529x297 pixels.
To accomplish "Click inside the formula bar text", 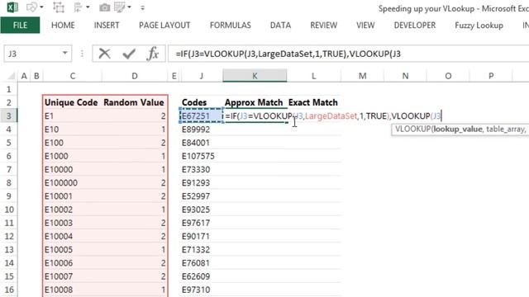I will [x=288, y=54].
